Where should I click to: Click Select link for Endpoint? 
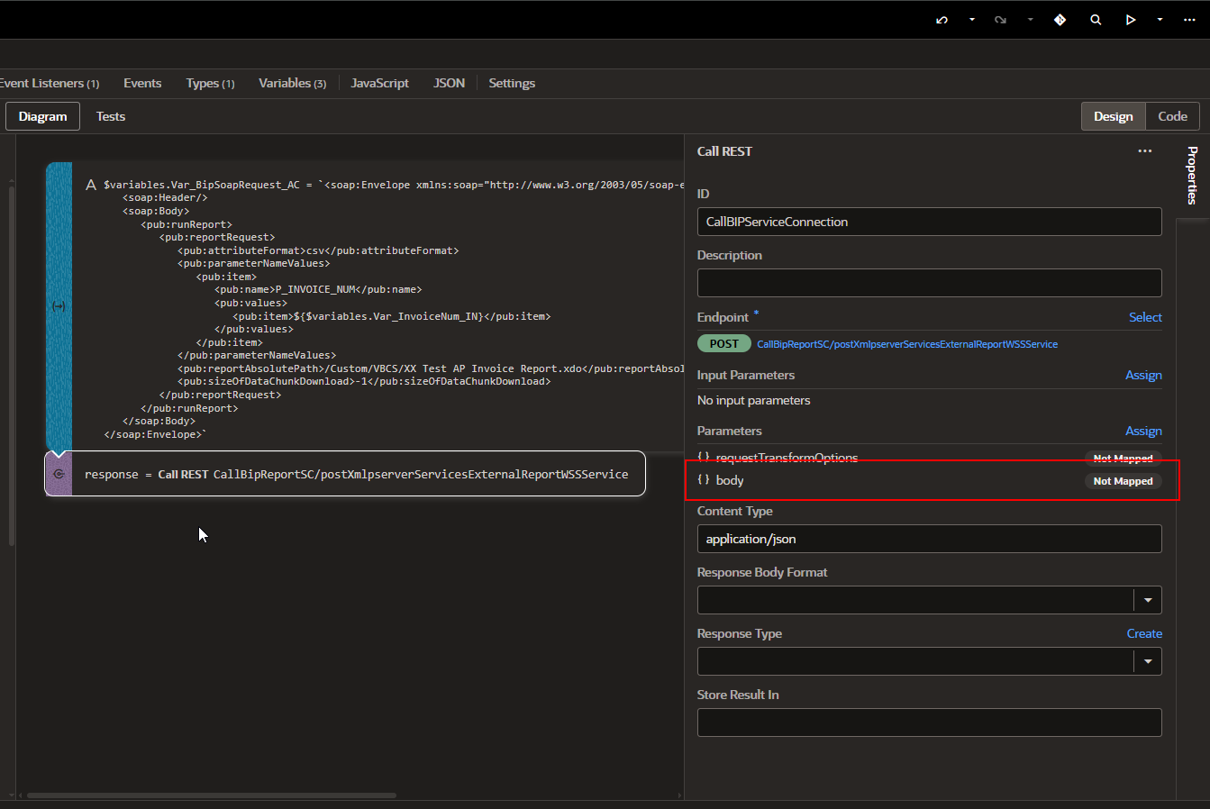1145,317
